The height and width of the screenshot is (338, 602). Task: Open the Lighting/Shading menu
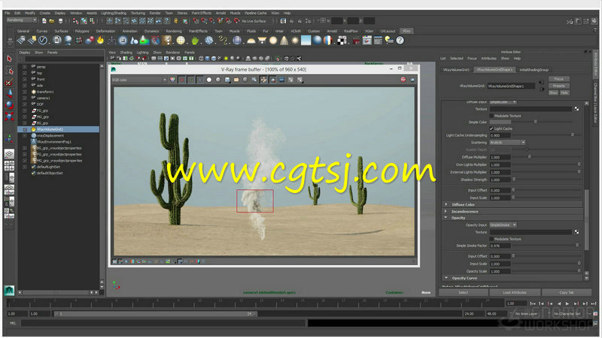pos(114,13)
